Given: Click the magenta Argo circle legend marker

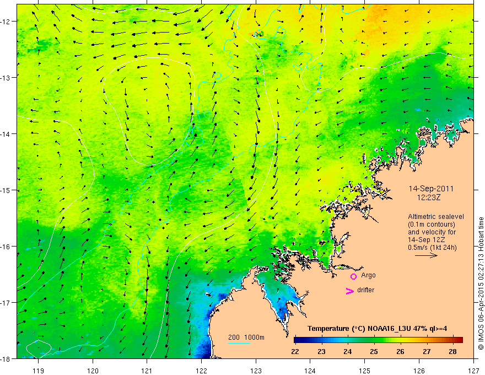Looking at the screenshot, I should [353, 276].
